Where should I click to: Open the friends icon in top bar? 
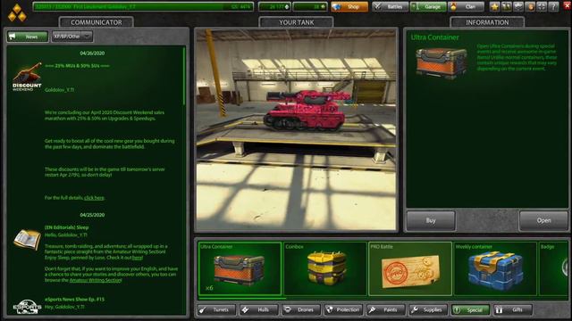pos(507,6)
